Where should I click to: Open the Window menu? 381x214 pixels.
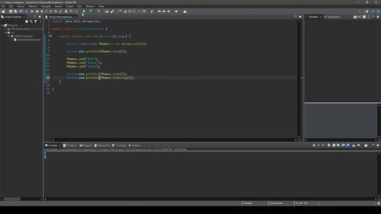point(90,7)
